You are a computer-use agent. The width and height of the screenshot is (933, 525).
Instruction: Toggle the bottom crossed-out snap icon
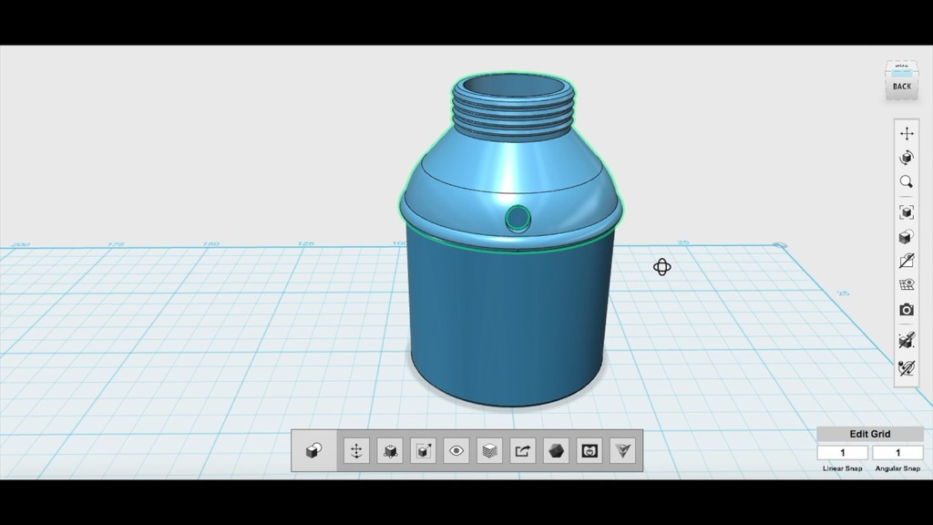coord(907,368)
